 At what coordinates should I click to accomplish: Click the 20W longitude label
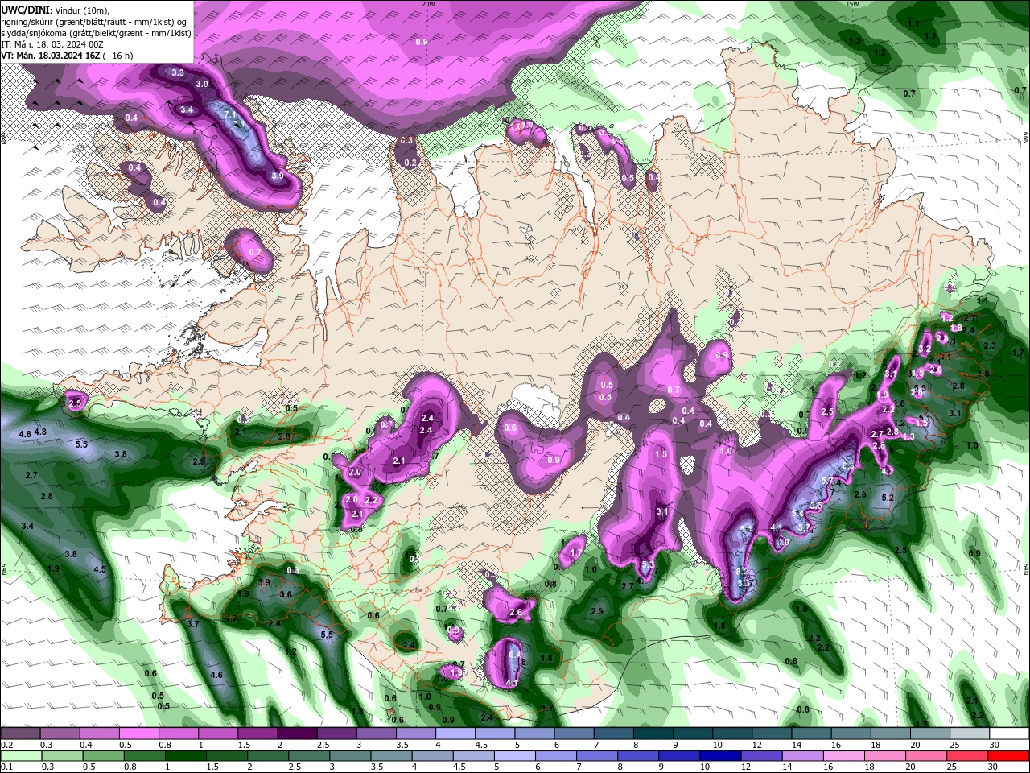click(428, 4)
